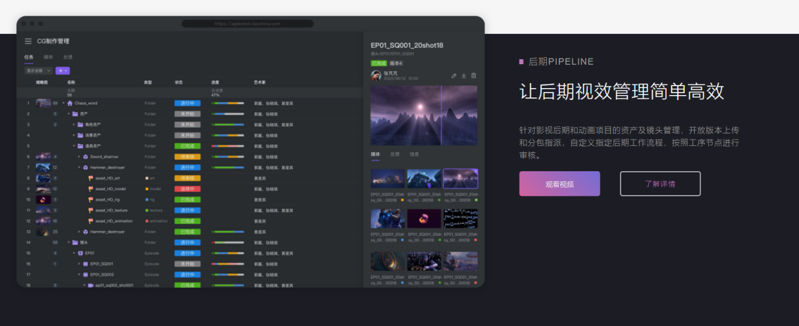The width and height of the screenshot is (799, 326).
Task: Open the hamburger menu beside CG制作管理
Action: (28, 42)
